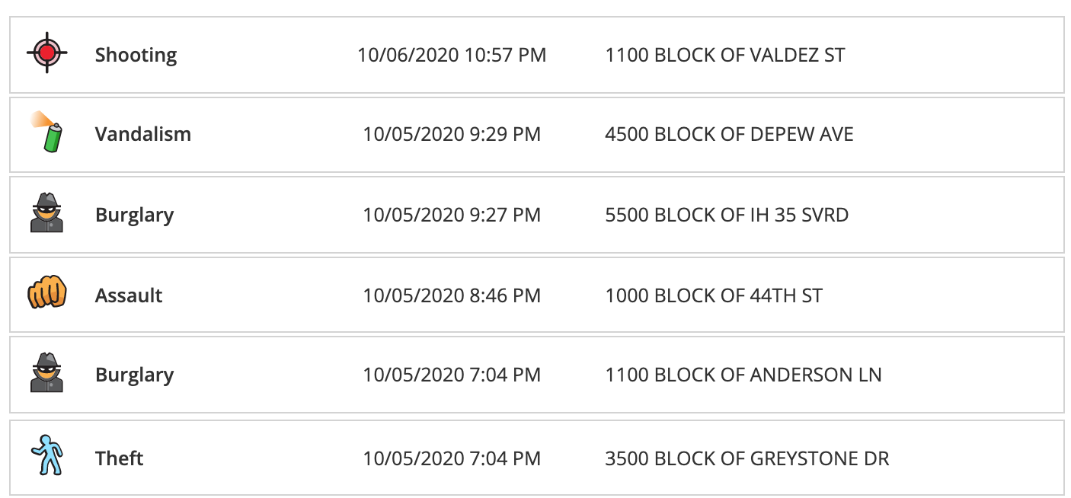The image size is (1071, 498).
Task: Click the 10/05/2020 8:46 PM timestamp
Action: tap(452, 295)
